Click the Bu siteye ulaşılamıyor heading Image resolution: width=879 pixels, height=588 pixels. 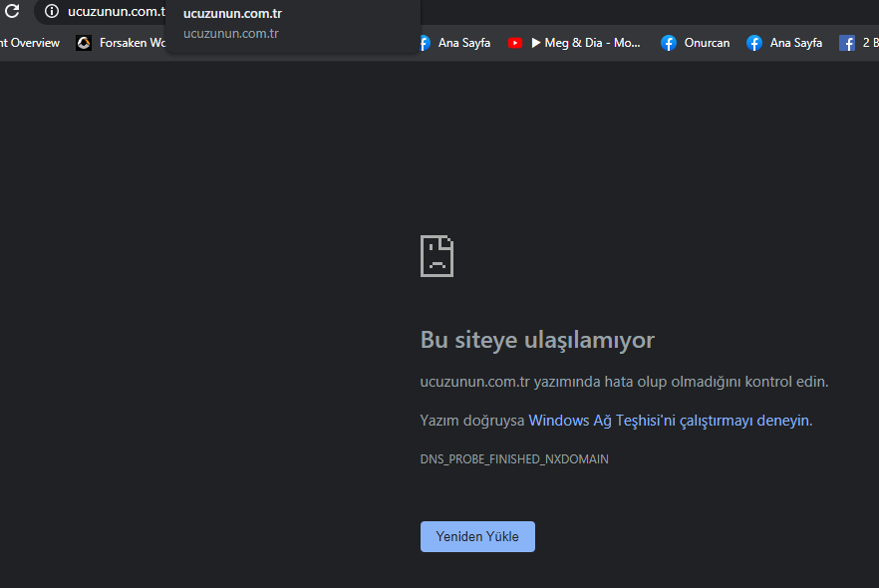[x=537, y=340]
